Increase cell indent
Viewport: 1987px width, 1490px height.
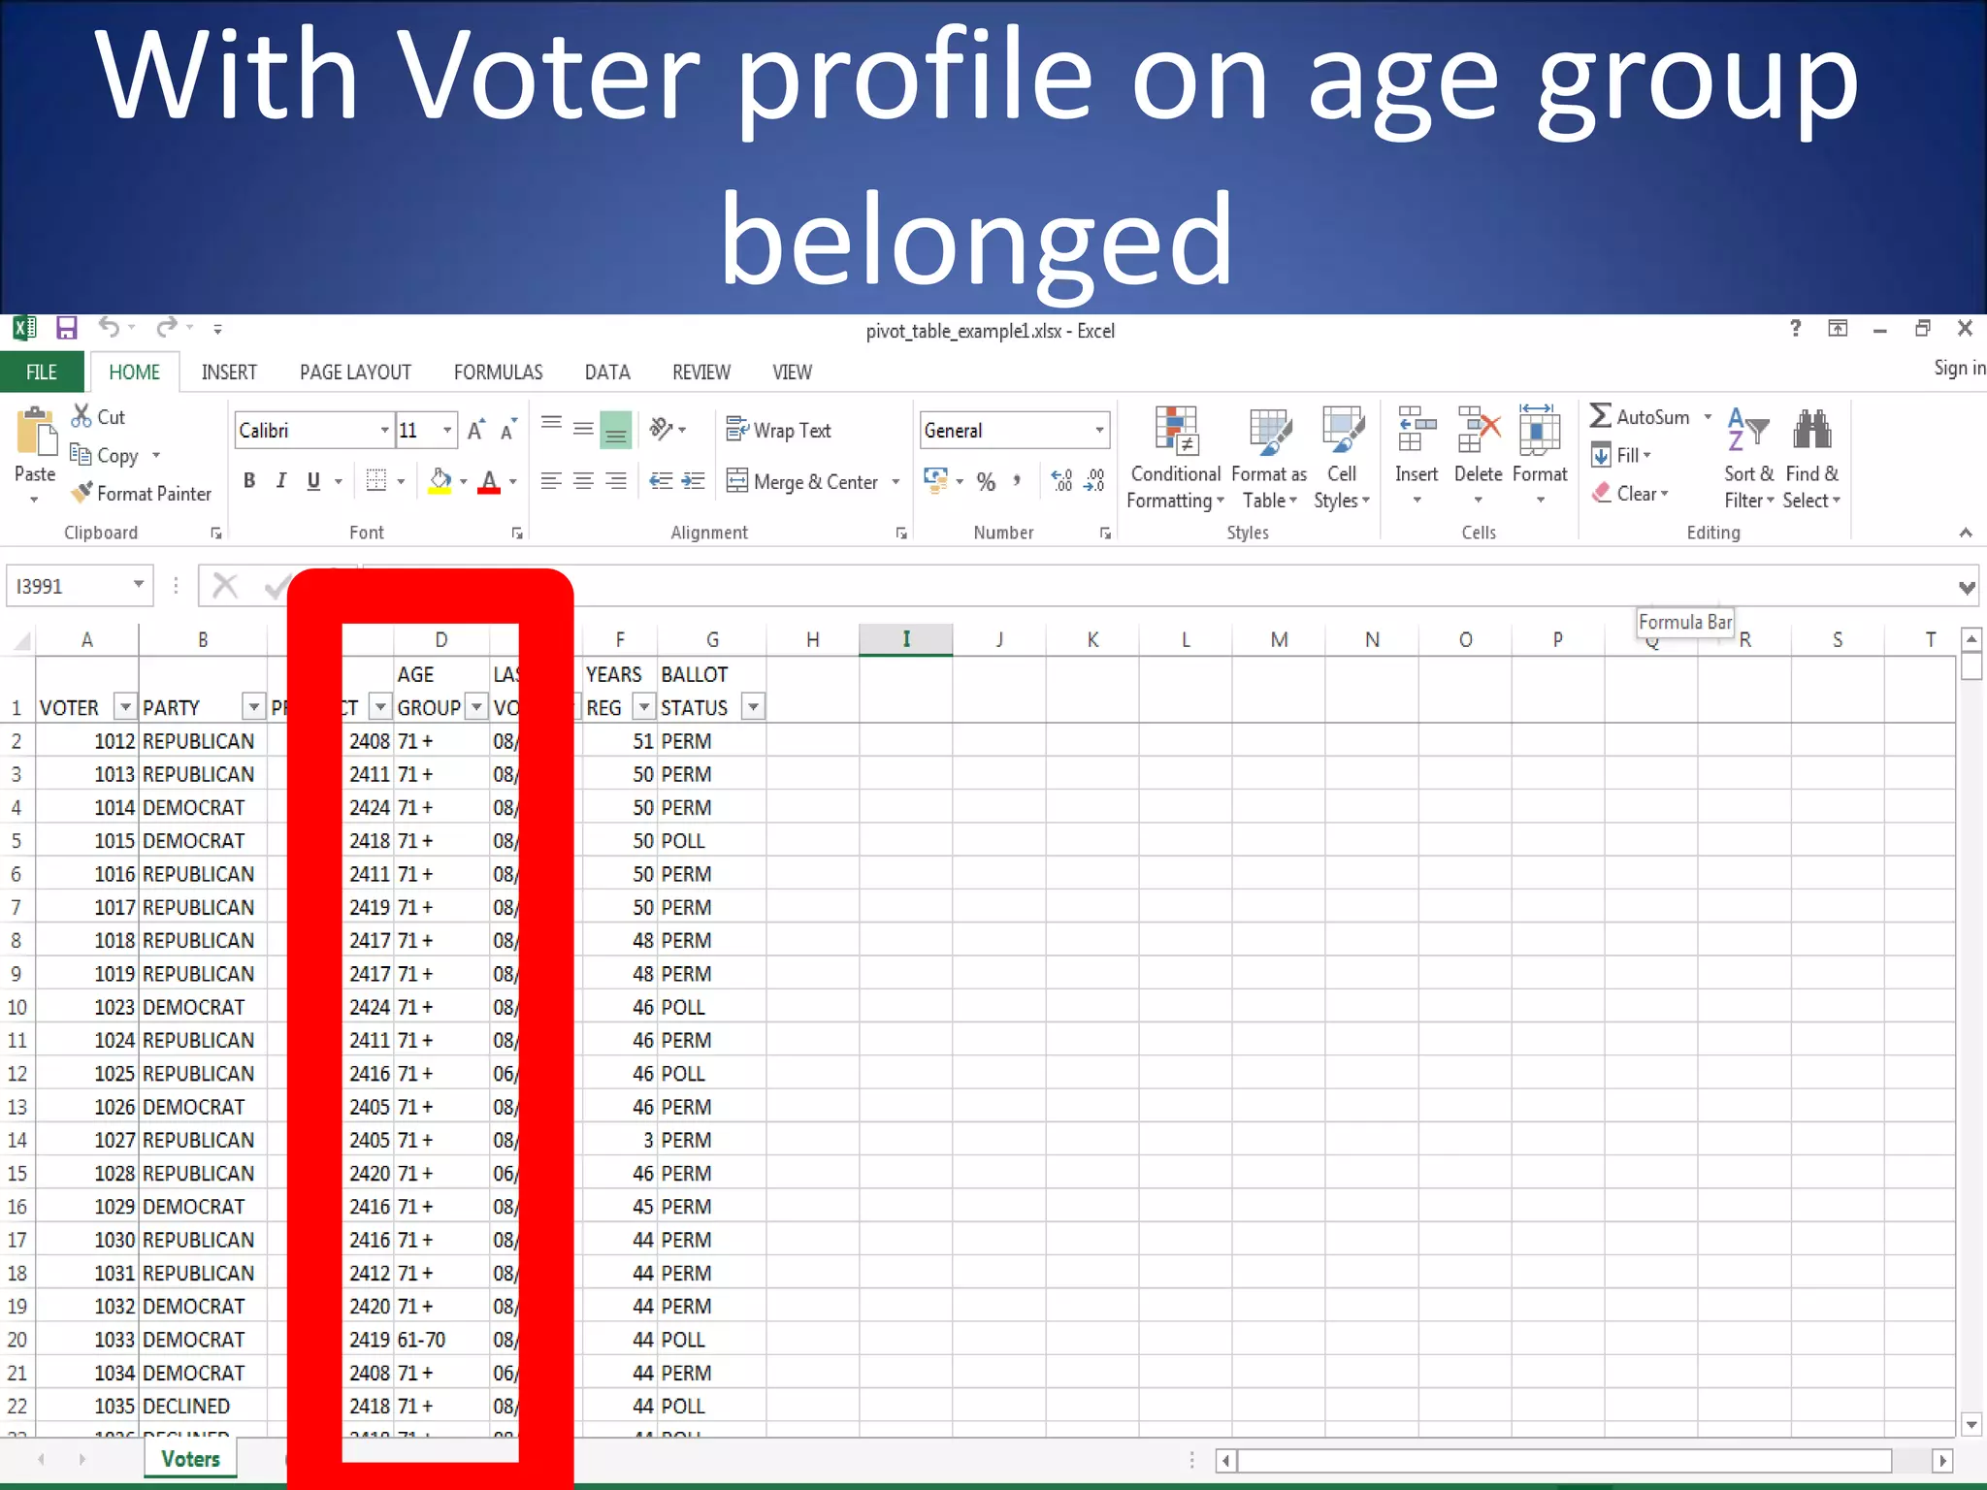click(x=693, y=481)
